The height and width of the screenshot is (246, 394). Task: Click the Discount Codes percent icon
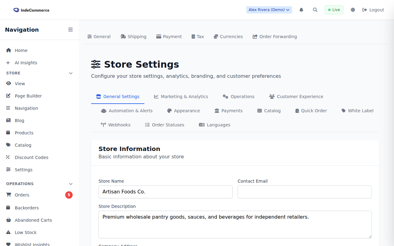point(8,157)
